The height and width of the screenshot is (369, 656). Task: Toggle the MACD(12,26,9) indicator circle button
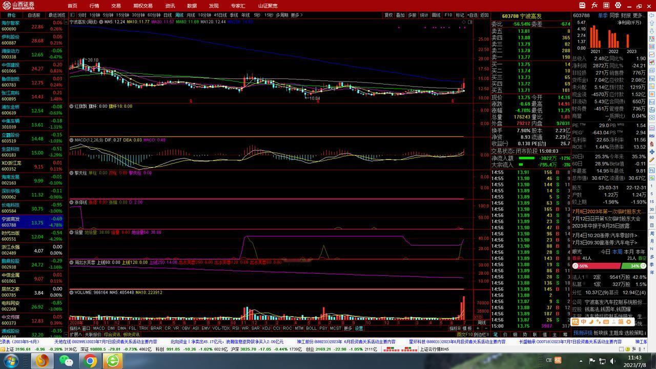(72, 140)
